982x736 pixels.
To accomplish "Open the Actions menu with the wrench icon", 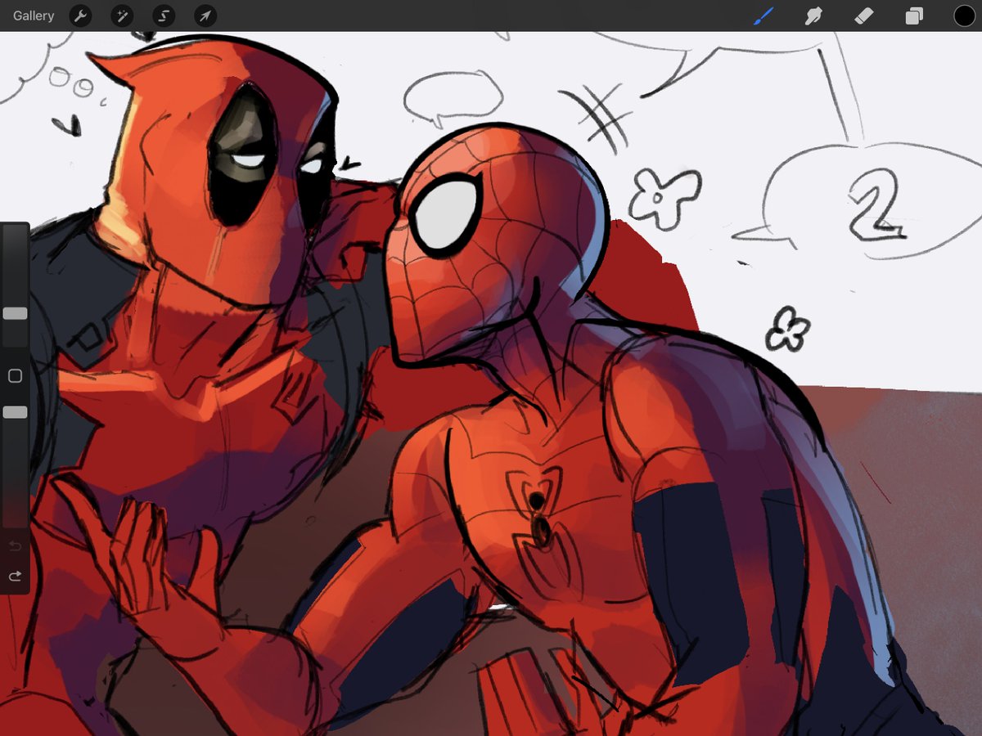I will tap(80, 16).
